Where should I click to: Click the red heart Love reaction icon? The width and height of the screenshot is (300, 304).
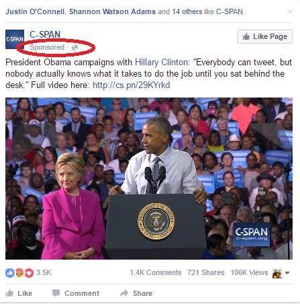(x=29, y=273)
